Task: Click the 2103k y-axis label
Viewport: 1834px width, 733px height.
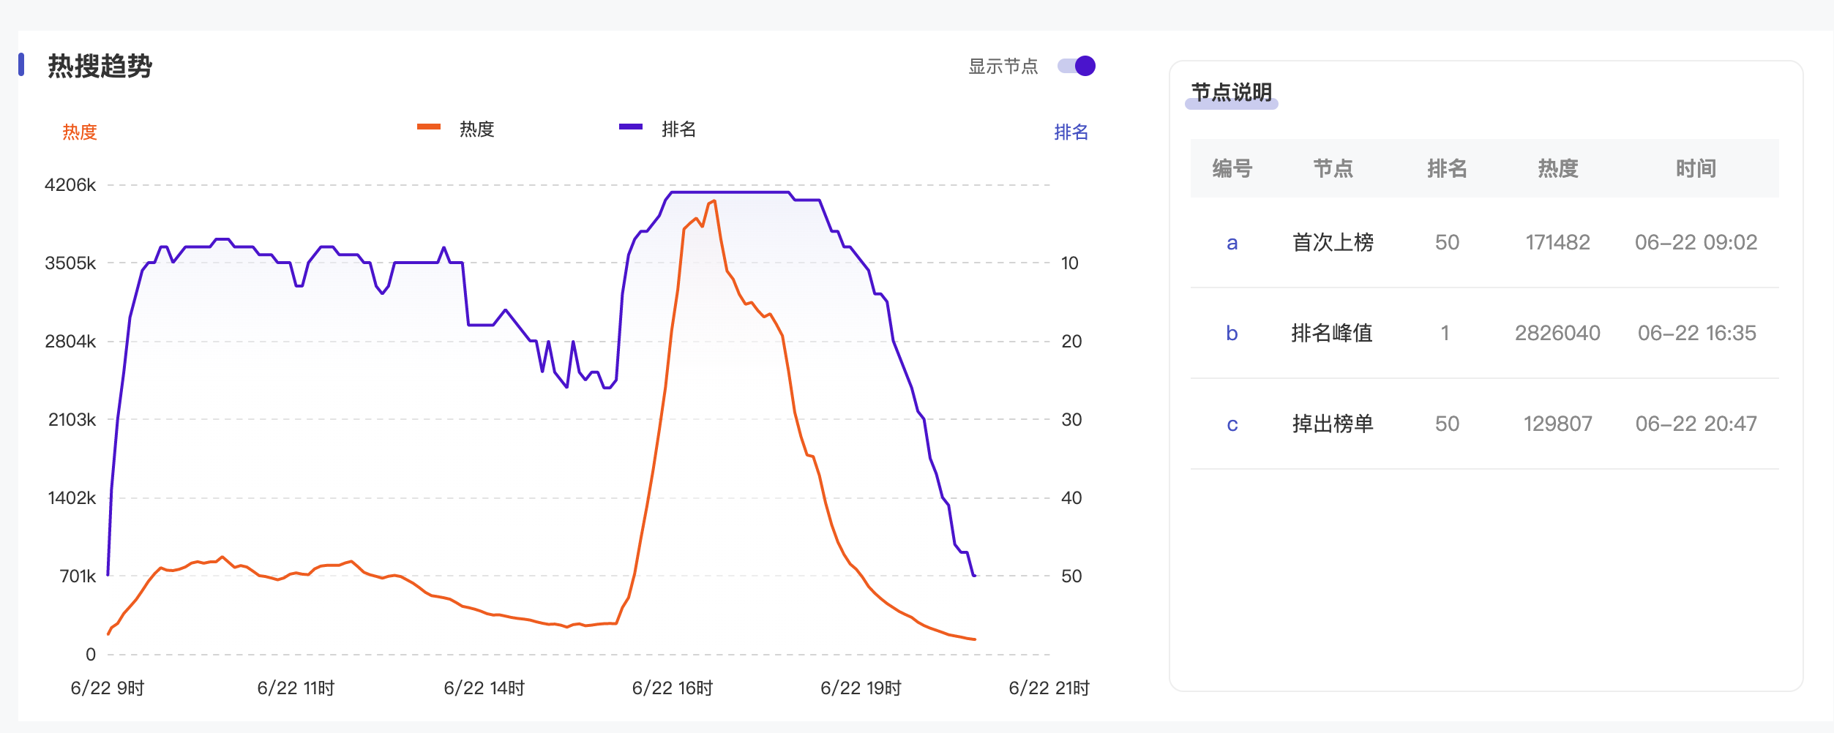Action: (72, 420)
